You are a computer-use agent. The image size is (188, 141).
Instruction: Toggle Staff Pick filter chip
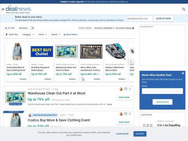pyautogui.click(x=12, y=35)
